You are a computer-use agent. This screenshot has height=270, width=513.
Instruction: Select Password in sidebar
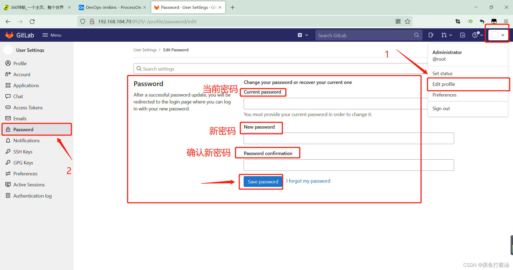[37, 129]
